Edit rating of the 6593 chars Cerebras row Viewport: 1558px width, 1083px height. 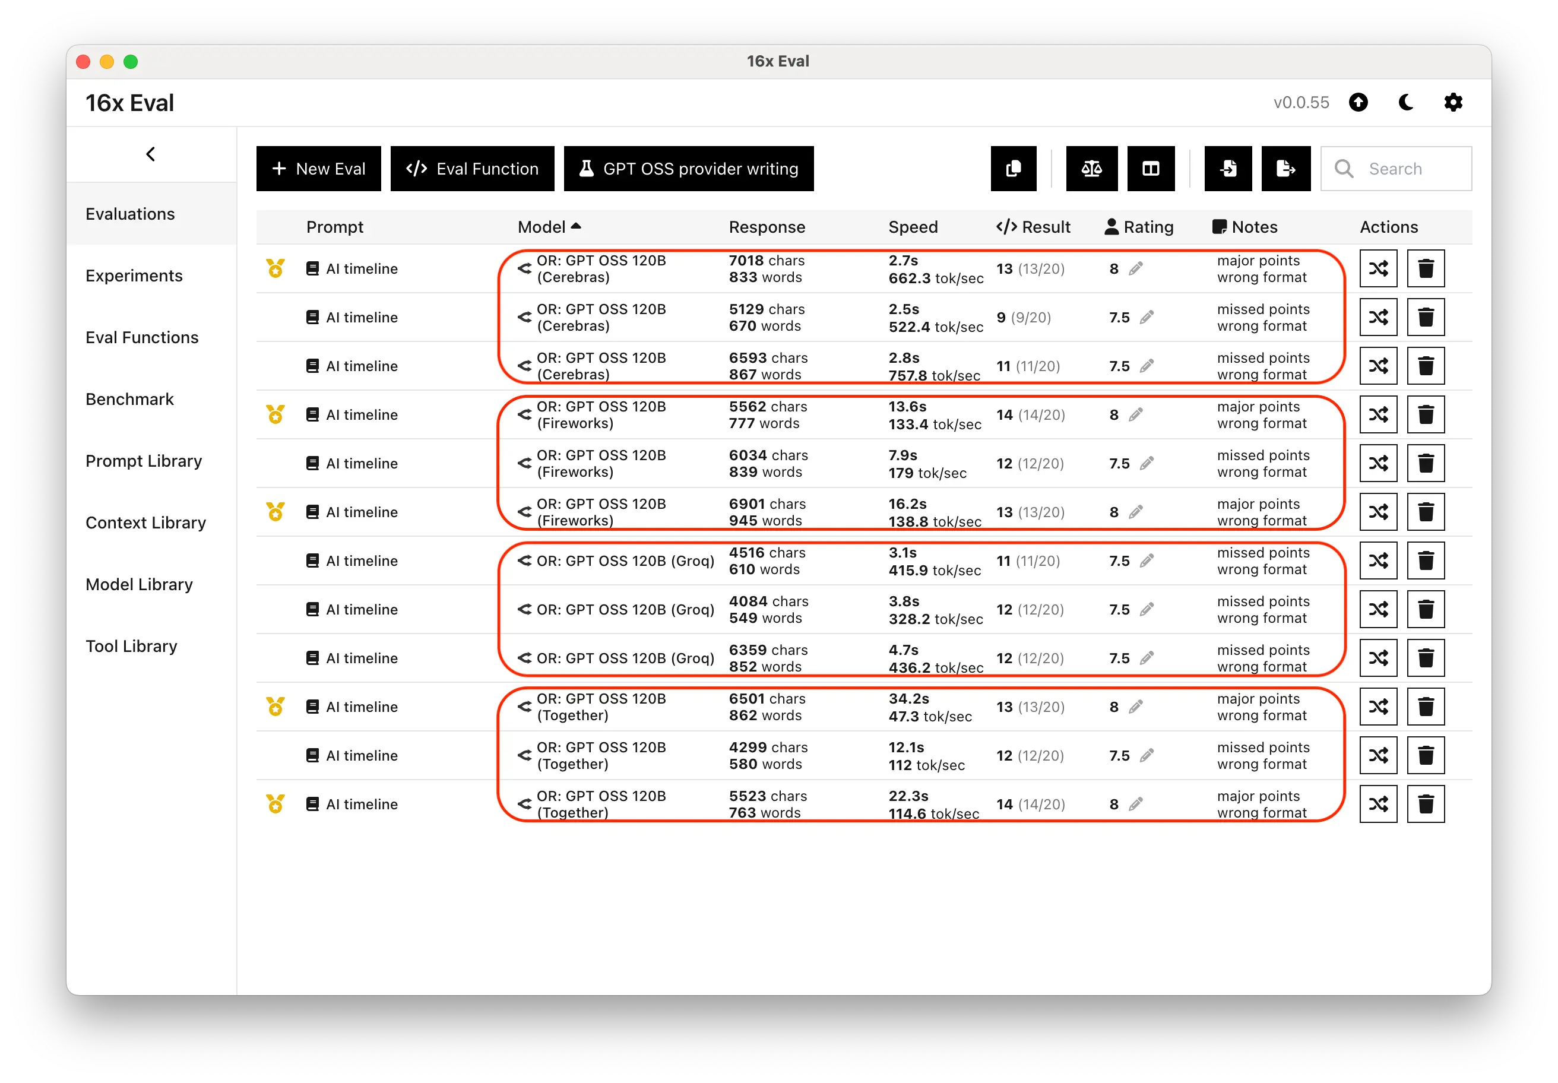1146,366
